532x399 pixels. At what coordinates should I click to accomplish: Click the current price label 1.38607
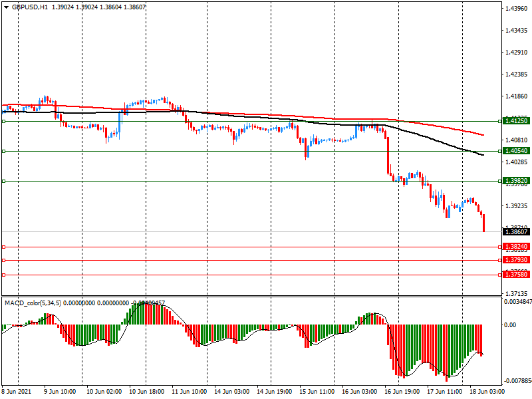(x=517, y=231)
